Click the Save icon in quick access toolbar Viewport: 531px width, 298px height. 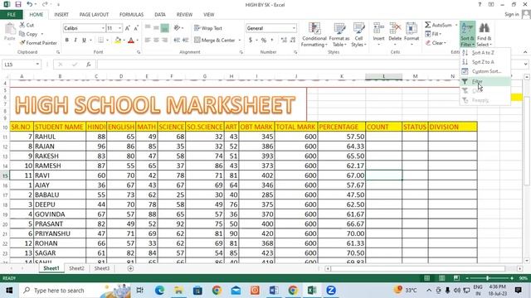[x=18, y=4]
